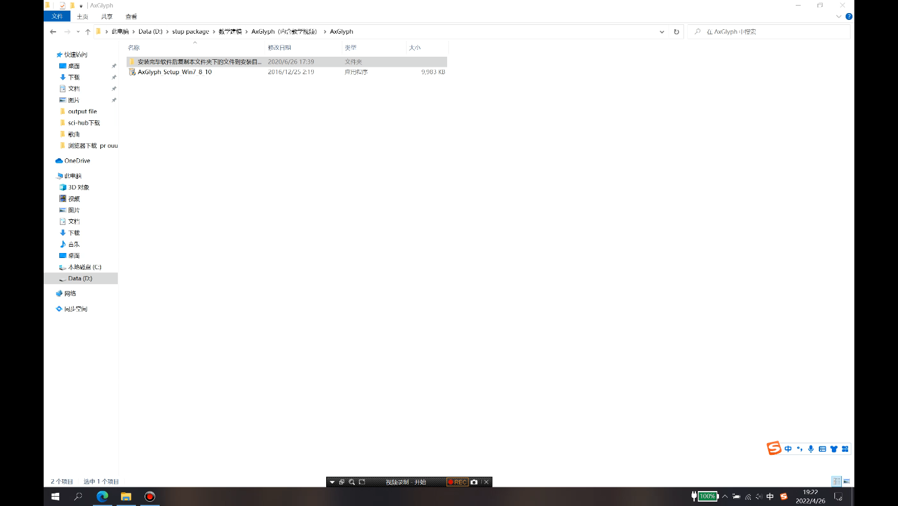Click the AxGlyph search box

pos(768,31)
